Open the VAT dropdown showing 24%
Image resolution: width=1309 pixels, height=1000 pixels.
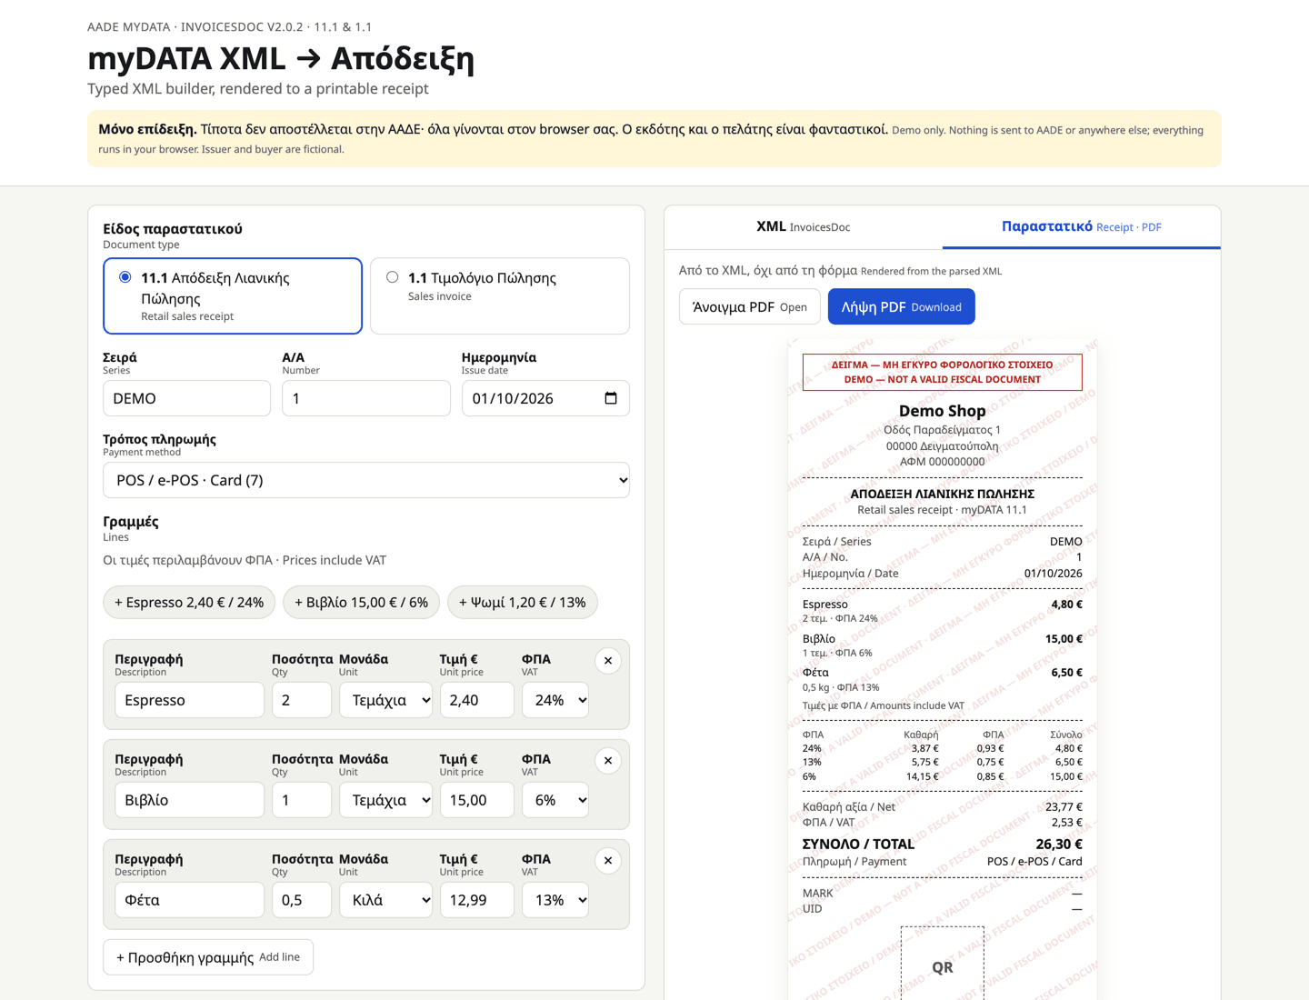[555, 700]
